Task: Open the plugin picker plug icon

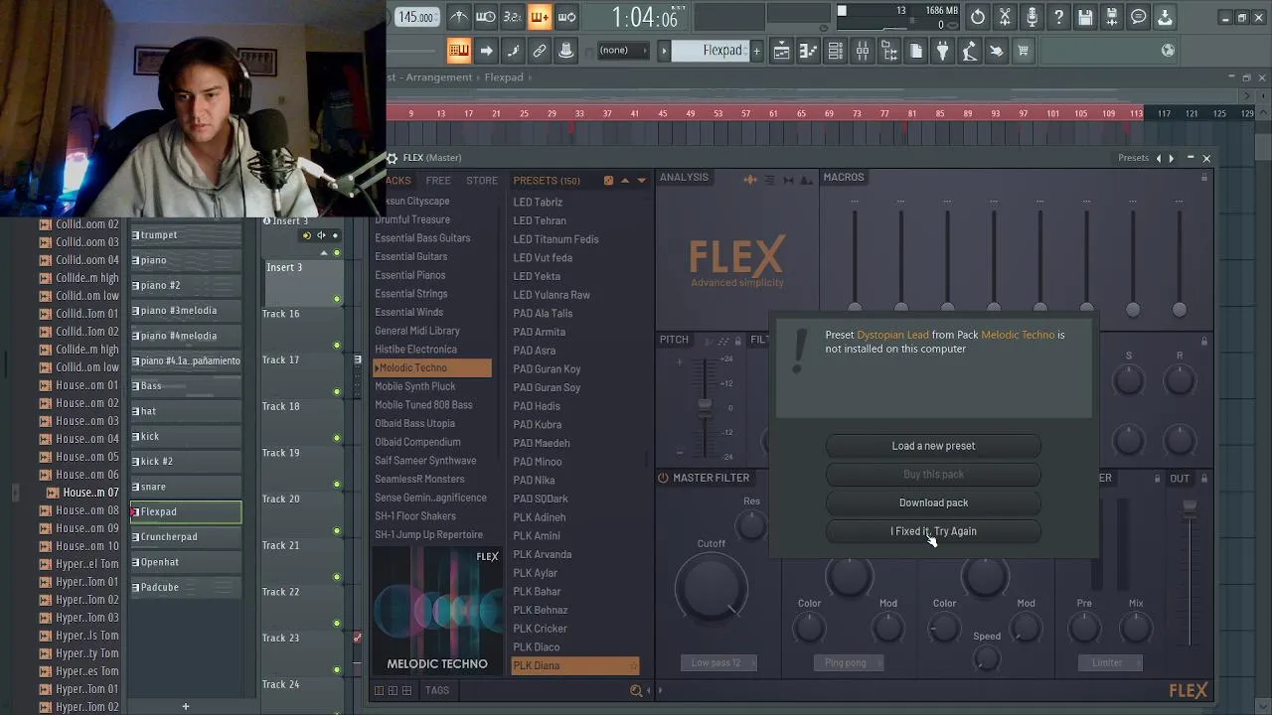Action: pos(942,51)
